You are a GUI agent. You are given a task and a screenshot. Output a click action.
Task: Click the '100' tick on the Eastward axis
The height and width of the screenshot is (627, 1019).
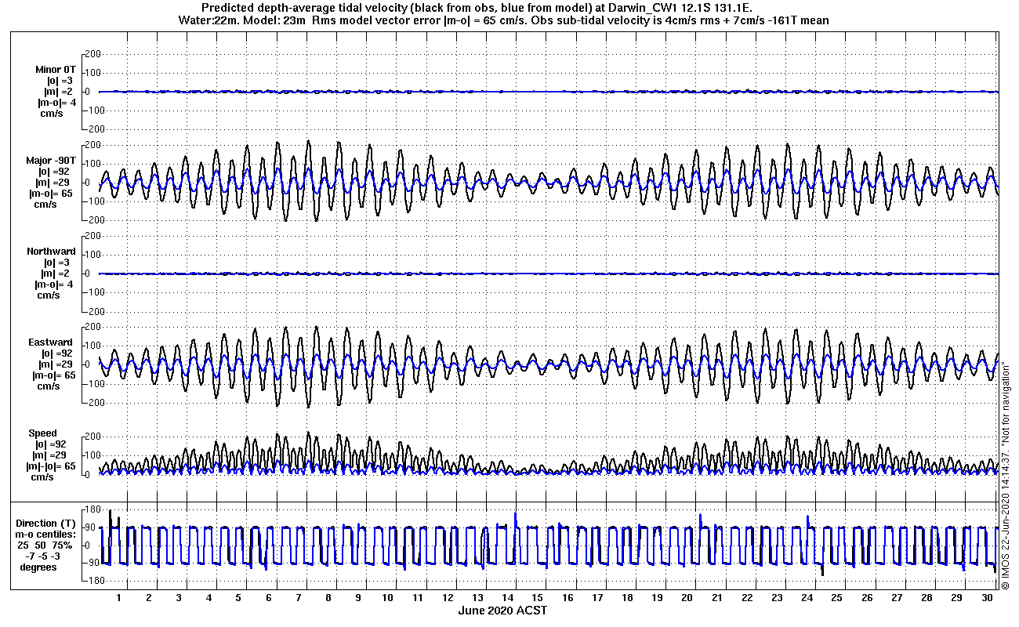[x=93, y=346]
